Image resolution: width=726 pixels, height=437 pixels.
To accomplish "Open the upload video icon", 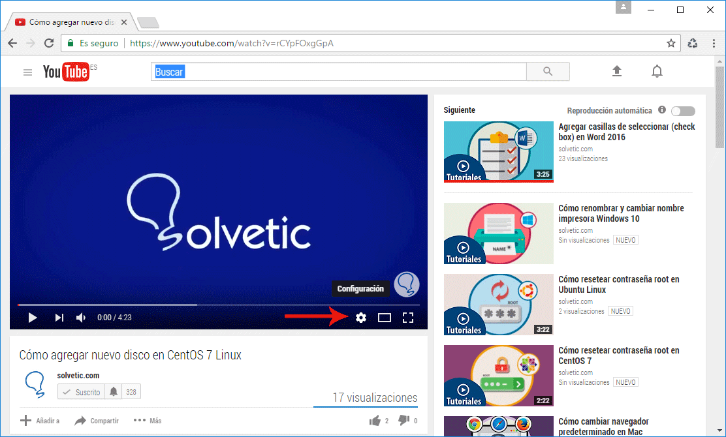I will tap(617, 71).
